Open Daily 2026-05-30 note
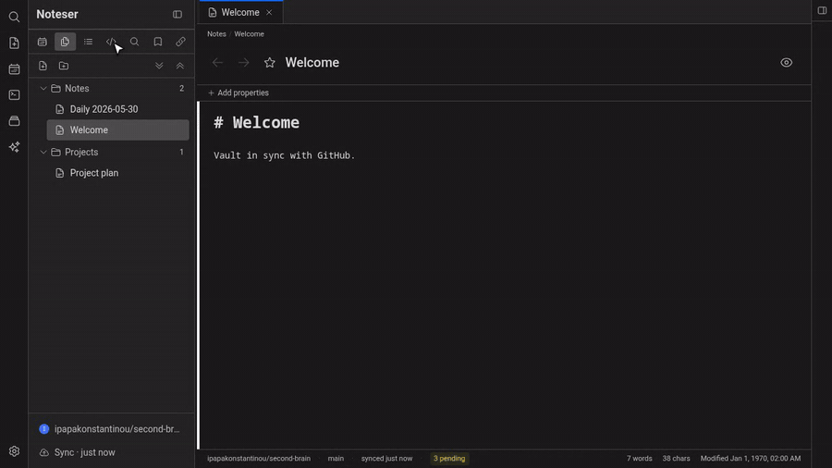The width and height of the screenshot is (832, 468). tap(117, 109)
